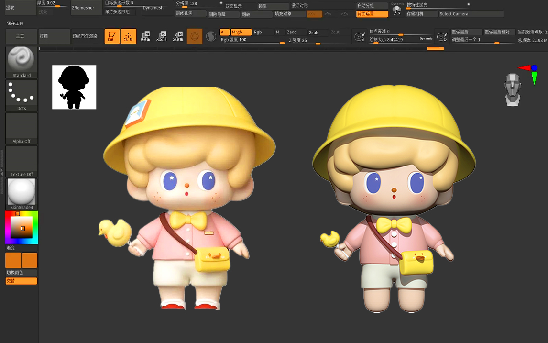Screen dimensions: 548x343
Task: Open the Standard brush selector
Action: click(x=21, y=60)
